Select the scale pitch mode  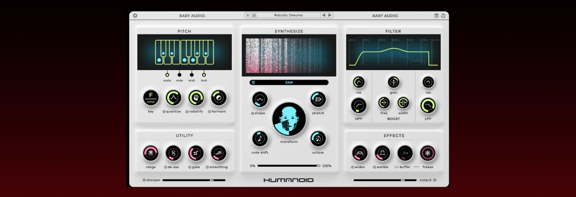coord(167,75)
